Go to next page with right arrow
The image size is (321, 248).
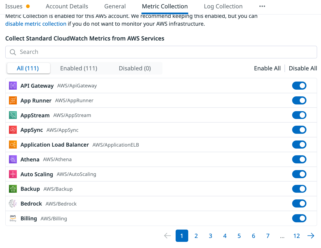311,236
